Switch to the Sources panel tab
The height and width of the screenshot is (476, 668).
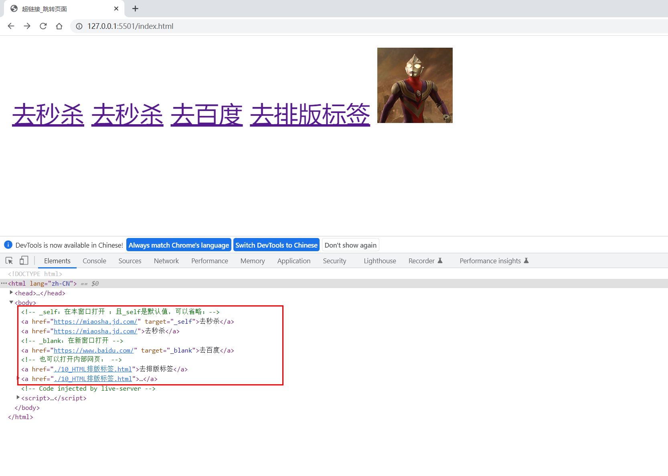[x=130, y=261]
